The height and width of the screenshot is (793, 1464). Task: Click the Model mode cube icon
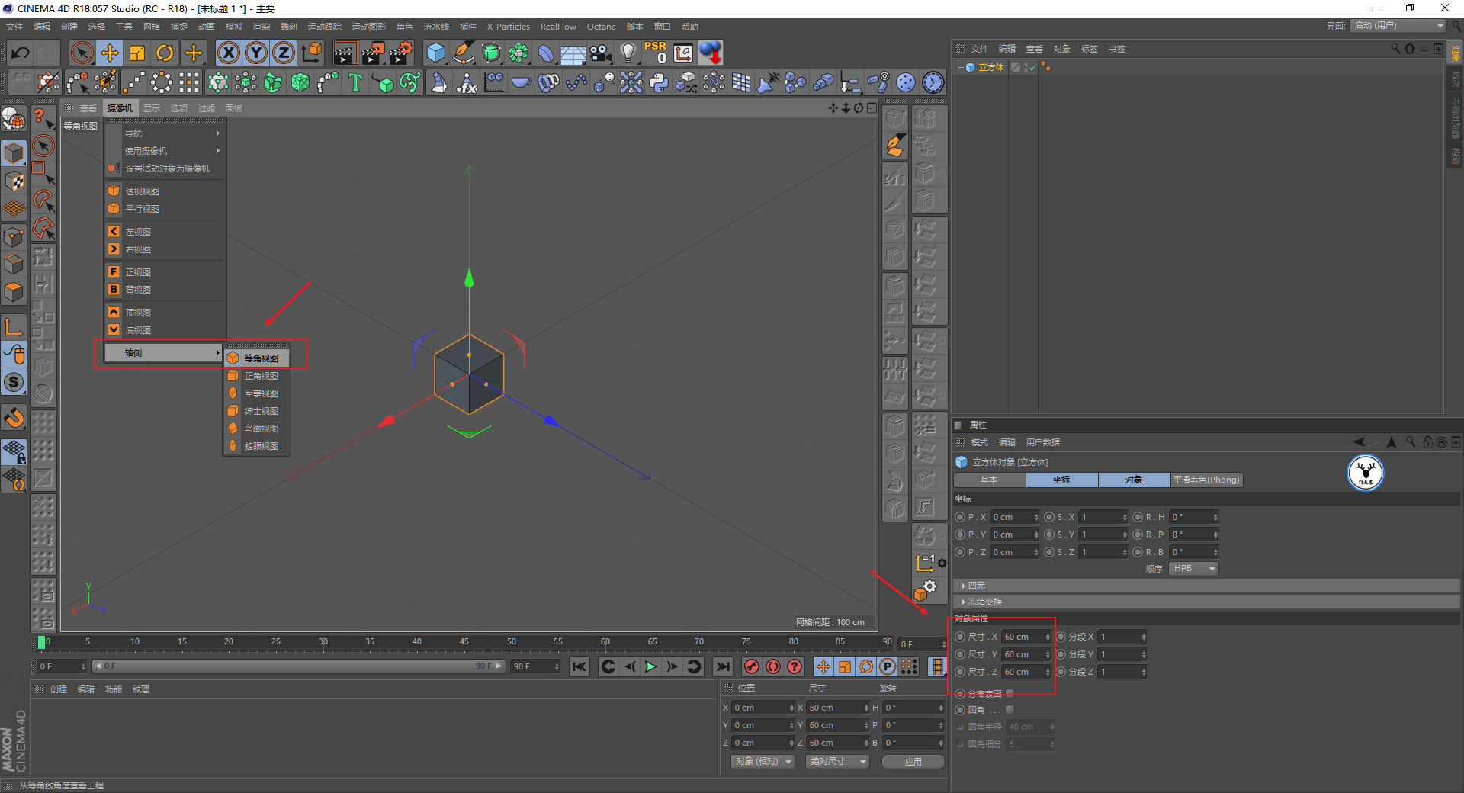click(14, 152)
